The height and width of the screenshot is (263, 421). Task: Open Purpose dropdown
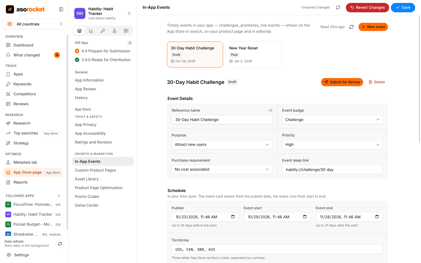222,145
